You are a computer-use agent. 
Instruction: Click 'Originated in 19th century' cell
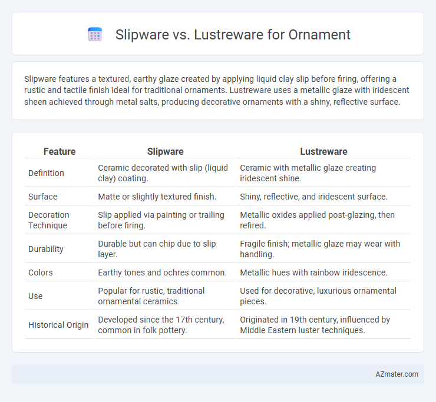coord(323,325)
